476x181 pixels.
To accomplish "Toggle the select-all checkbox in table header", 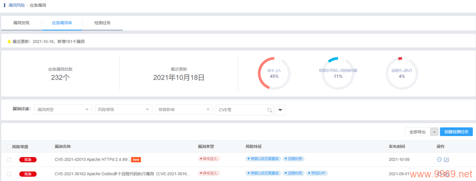I will click(x=9, y=147).
